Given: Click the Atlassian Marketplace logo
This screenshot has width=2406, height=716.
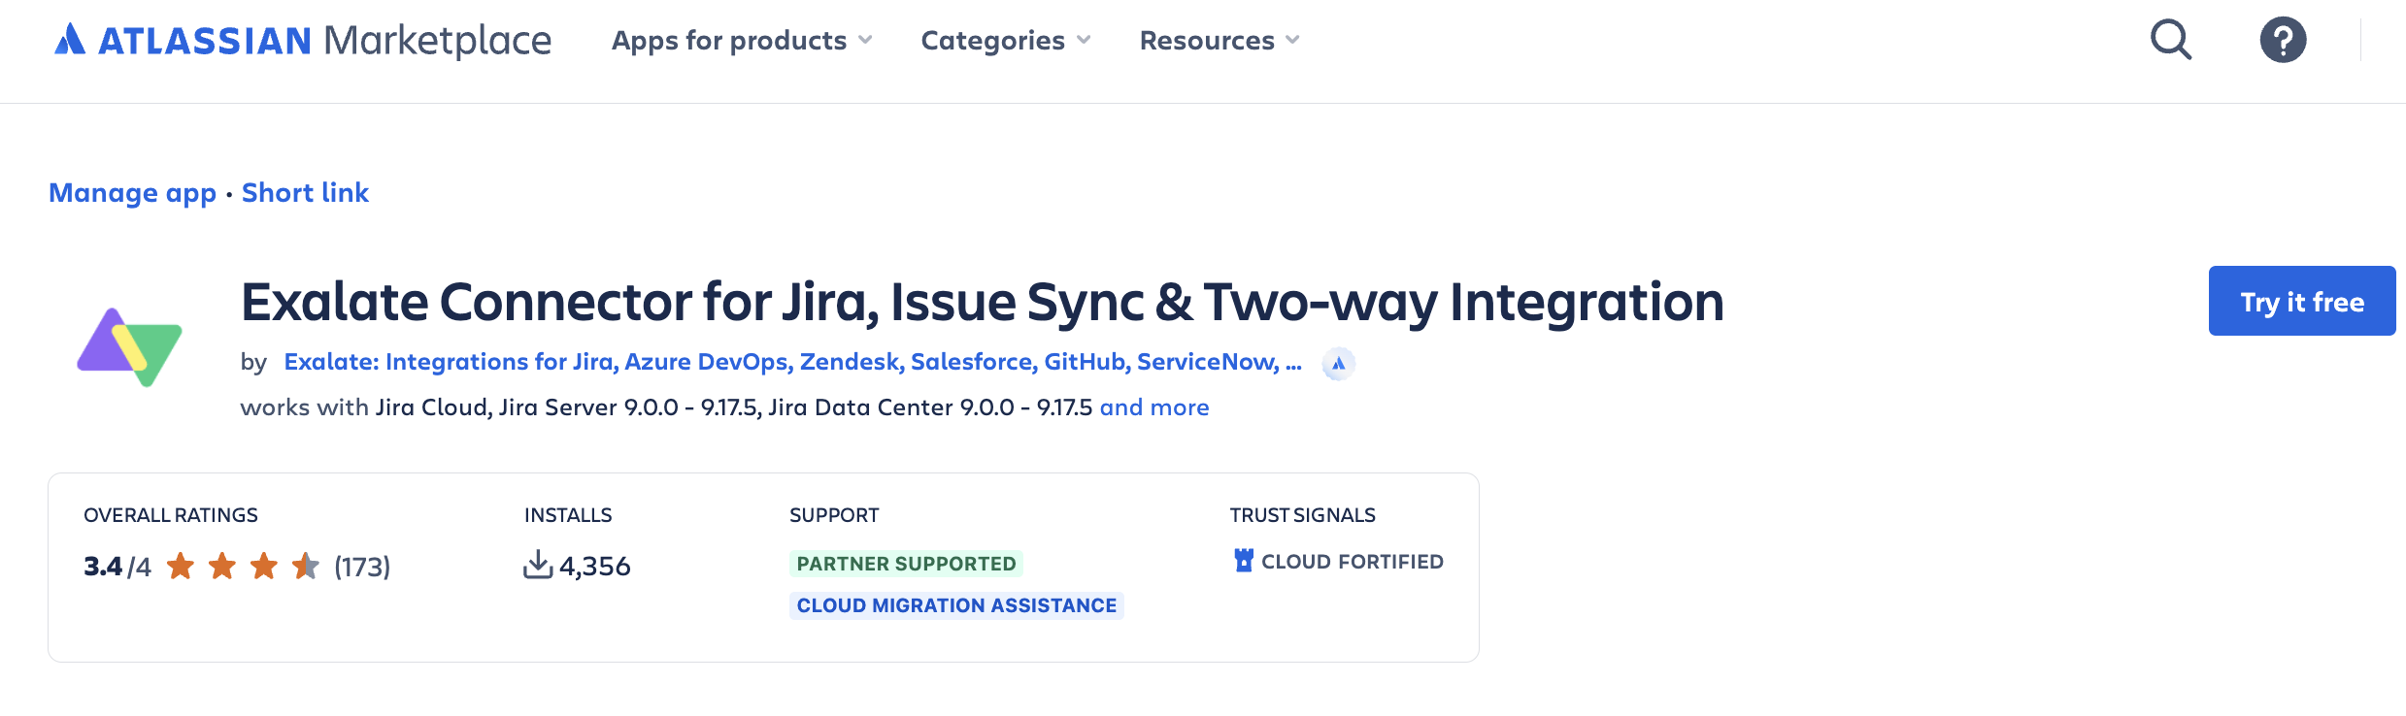Looking at the screenshot, I should (x=302, y=40).
